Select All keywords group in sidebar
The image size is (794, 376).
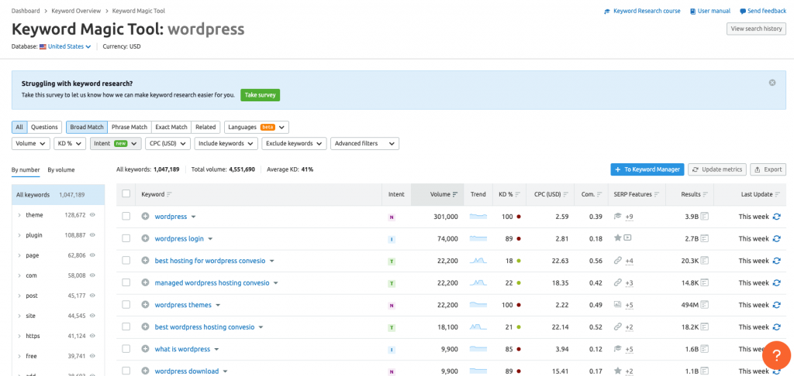tap(57, 194)
